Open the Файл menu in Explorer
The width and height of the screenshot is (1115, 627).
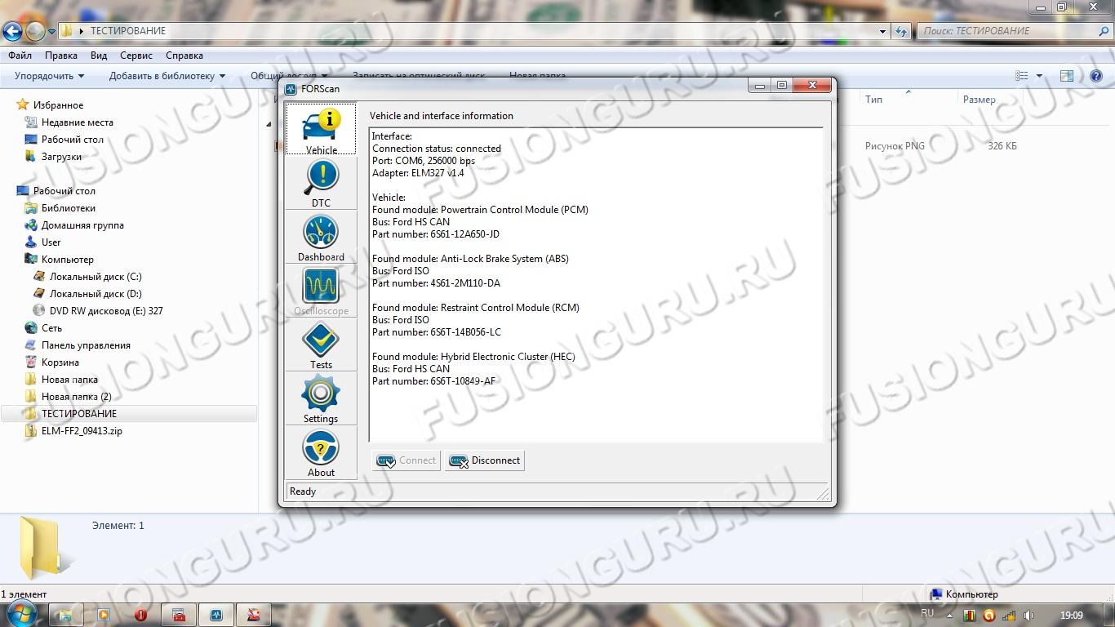pos(20,56)
